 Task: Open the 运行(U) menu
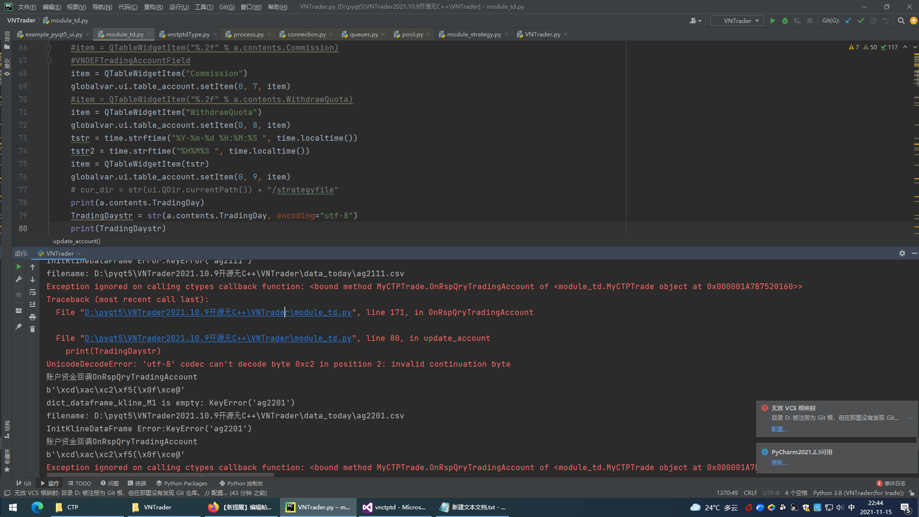pos(179,7)
